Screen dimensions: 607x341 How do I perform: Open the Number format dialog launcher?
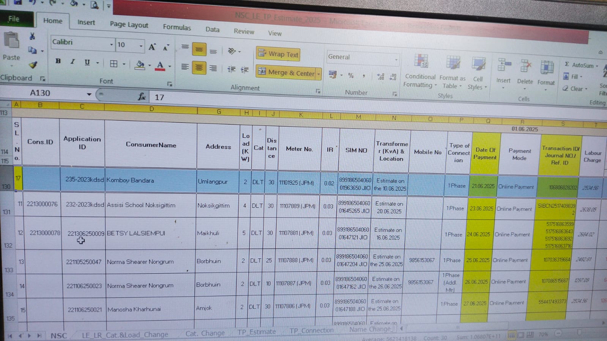pos(395,94)
